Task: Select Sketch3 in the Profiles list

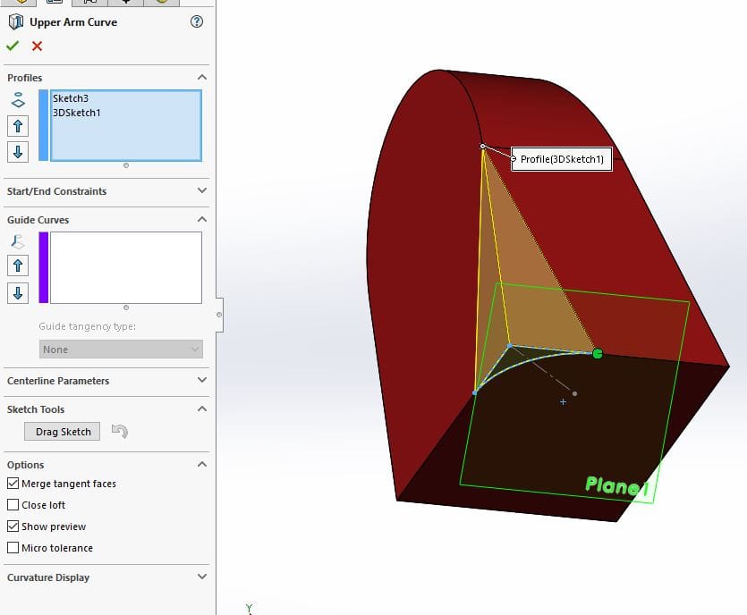Action: coord(71,98)
